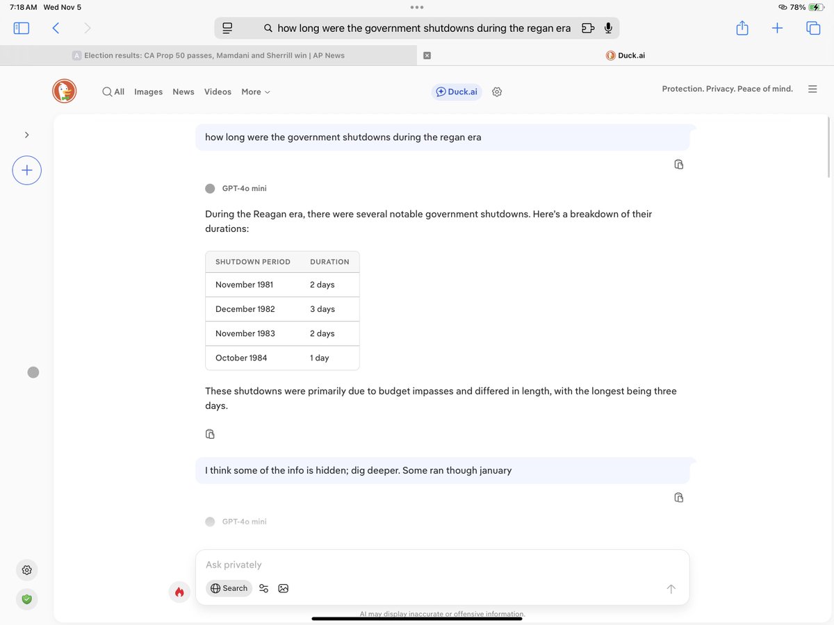
Task: Focus the Ask privately input field
Action: pyautogui.click(x=442, y=565)
